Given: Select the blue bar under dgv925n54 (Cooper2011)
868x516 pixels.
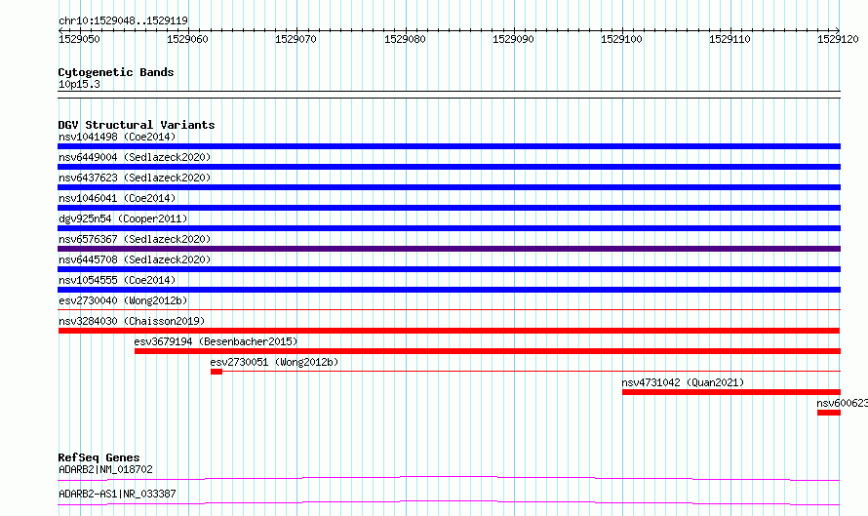Looking at the screenshot, I should (x=449, y=228).
